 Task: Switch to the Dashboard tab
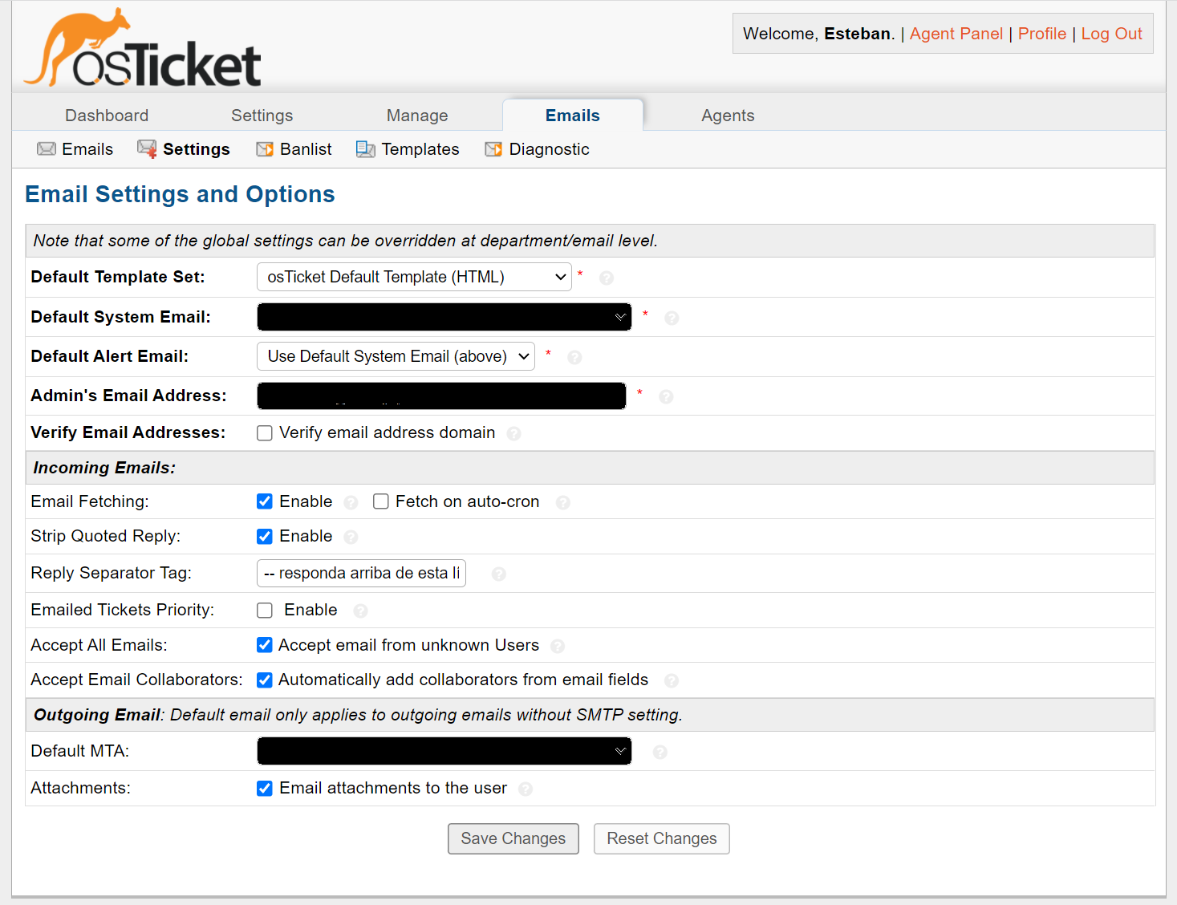(107, 116)
